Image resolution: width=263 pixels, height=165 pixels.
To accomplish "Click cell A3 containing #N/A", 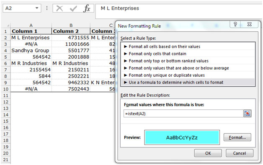I will 31,44.
